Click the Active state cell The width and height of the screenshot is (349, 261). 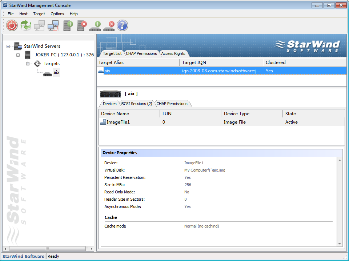[291, 122]
